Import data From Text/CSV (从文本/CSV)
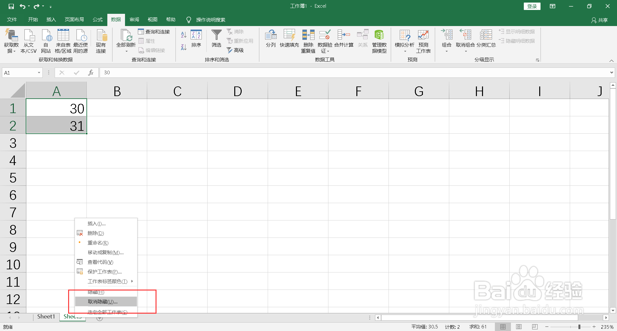The image size is (617, 331). tap(29, 41)
